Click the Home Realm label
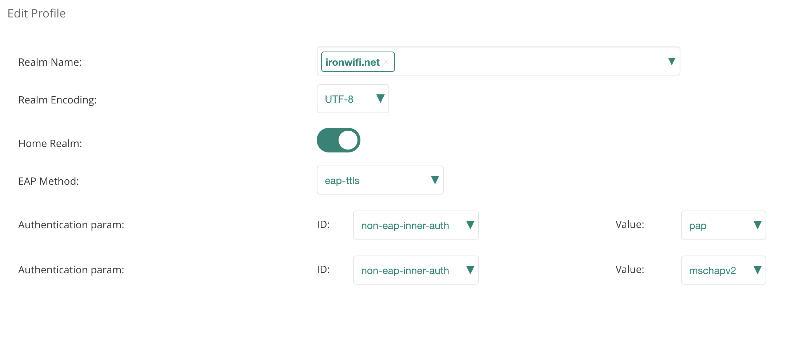The width and height of the screenshot is (803, 355). click(x=50, y=143)
